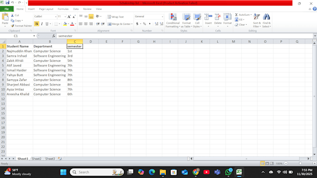
Task: Click the zoom slider handle
Action: tap(300, 164)
